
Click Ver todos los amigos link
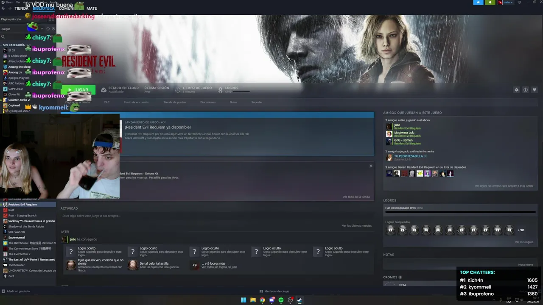click(x=504, y=186)
